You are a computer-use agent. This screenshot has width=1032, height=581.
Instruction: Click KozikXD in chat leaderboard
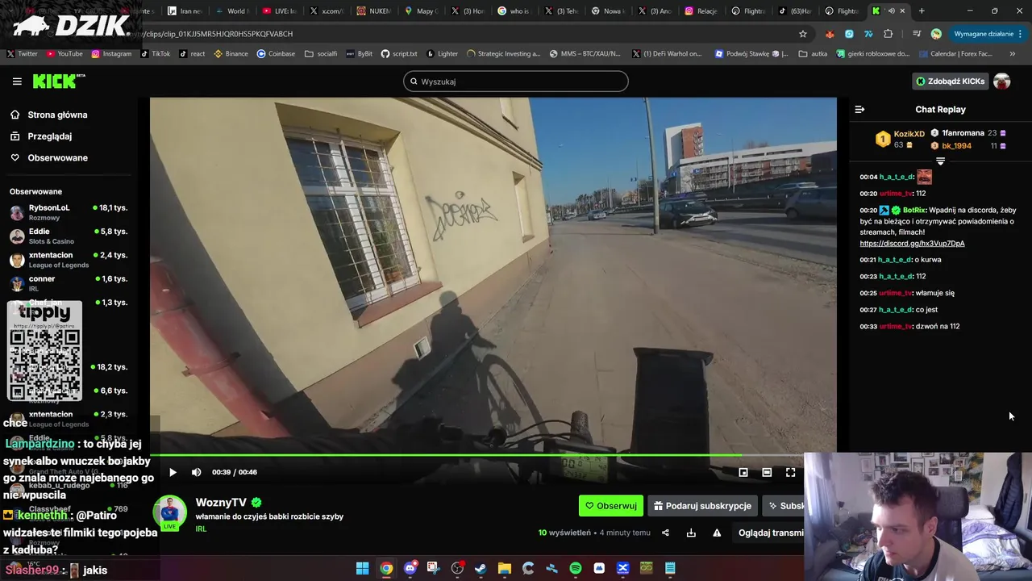[909, 134]
